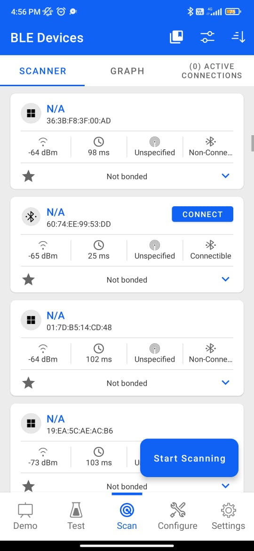This screenshot has width=254, height=551.
Task: Favorite device 36:3B:F8:3F:00:AD with star
Action: point(28,177)
